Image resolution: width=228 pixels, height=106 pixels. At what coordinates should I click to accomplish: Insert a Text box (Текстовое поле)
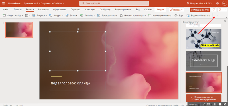coord(107,15)
